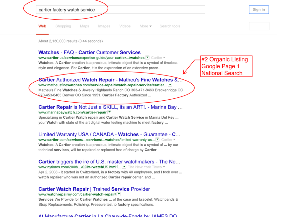Open Watches - FAQ - Cartier Customer Services result

coord(89,52)
